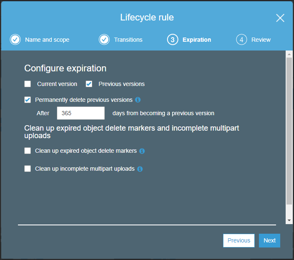The height and width of the screenshot is (260, 294).
Task: Go to the Review step label
Action: coord(261,40)
